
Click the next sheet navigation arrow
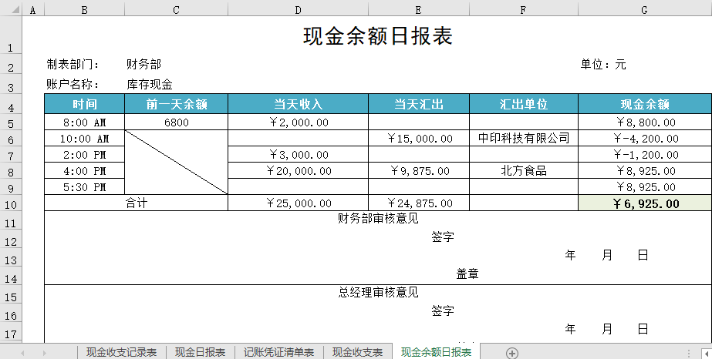coord(44,352)
